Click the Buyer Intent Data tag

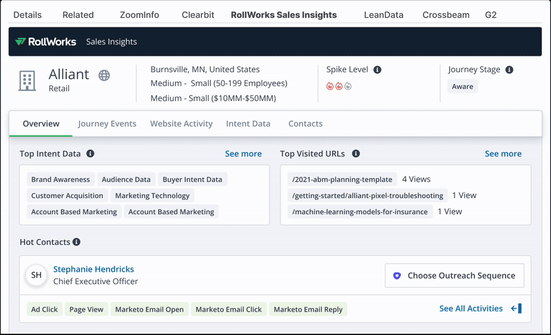(192, 180)
